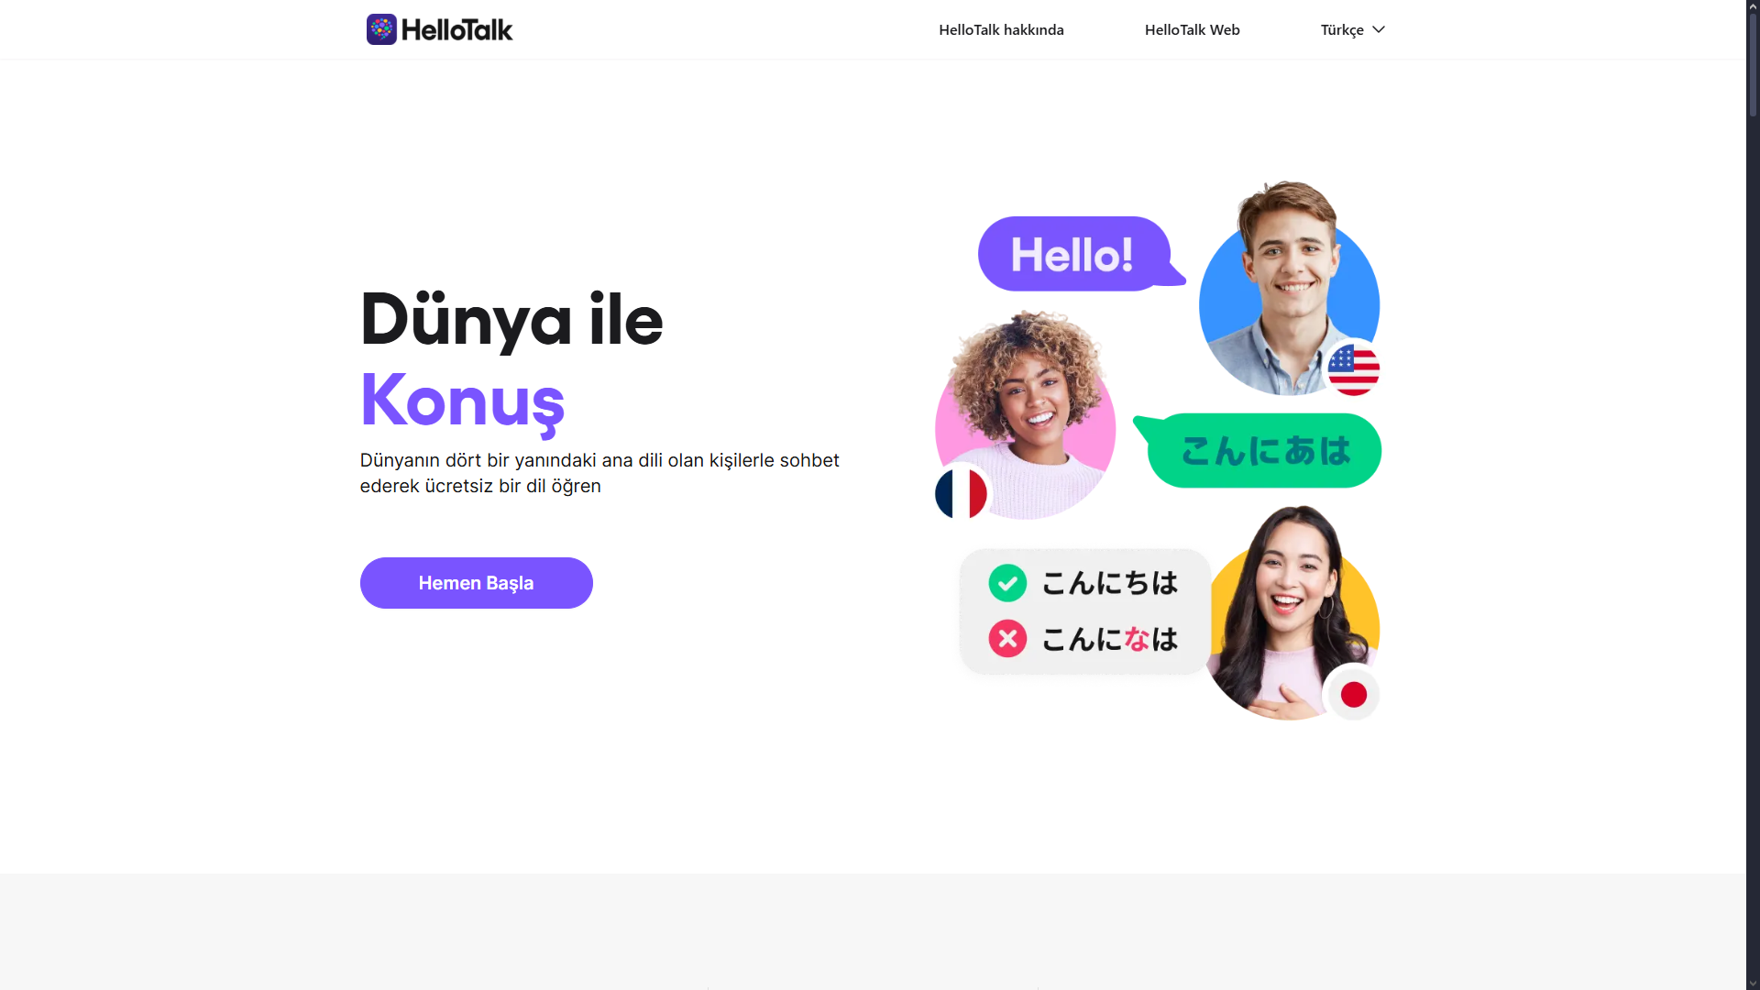This screenshot has width=1760, height=990.
Task: Open HelloTalk hakkında menu item
Action: [x=1001, y=29]
